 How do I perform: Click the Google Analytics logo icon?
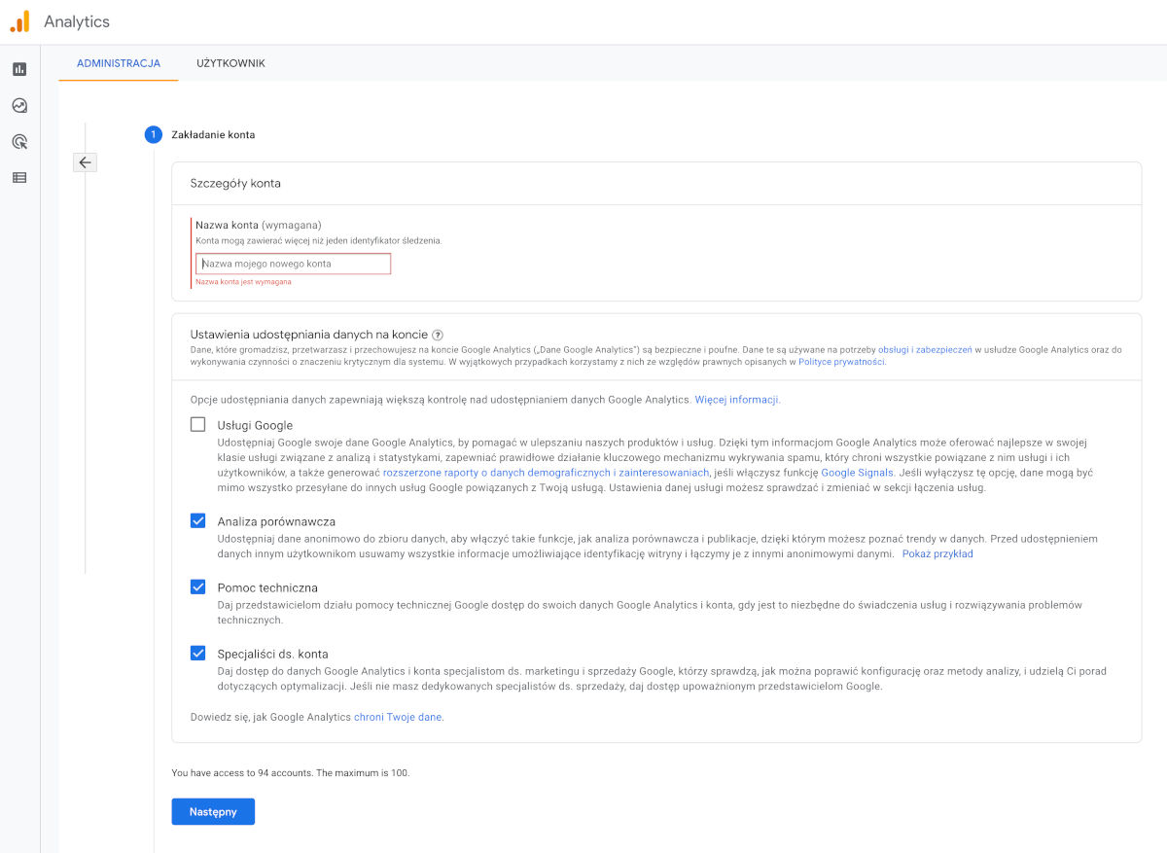[19, 21]
